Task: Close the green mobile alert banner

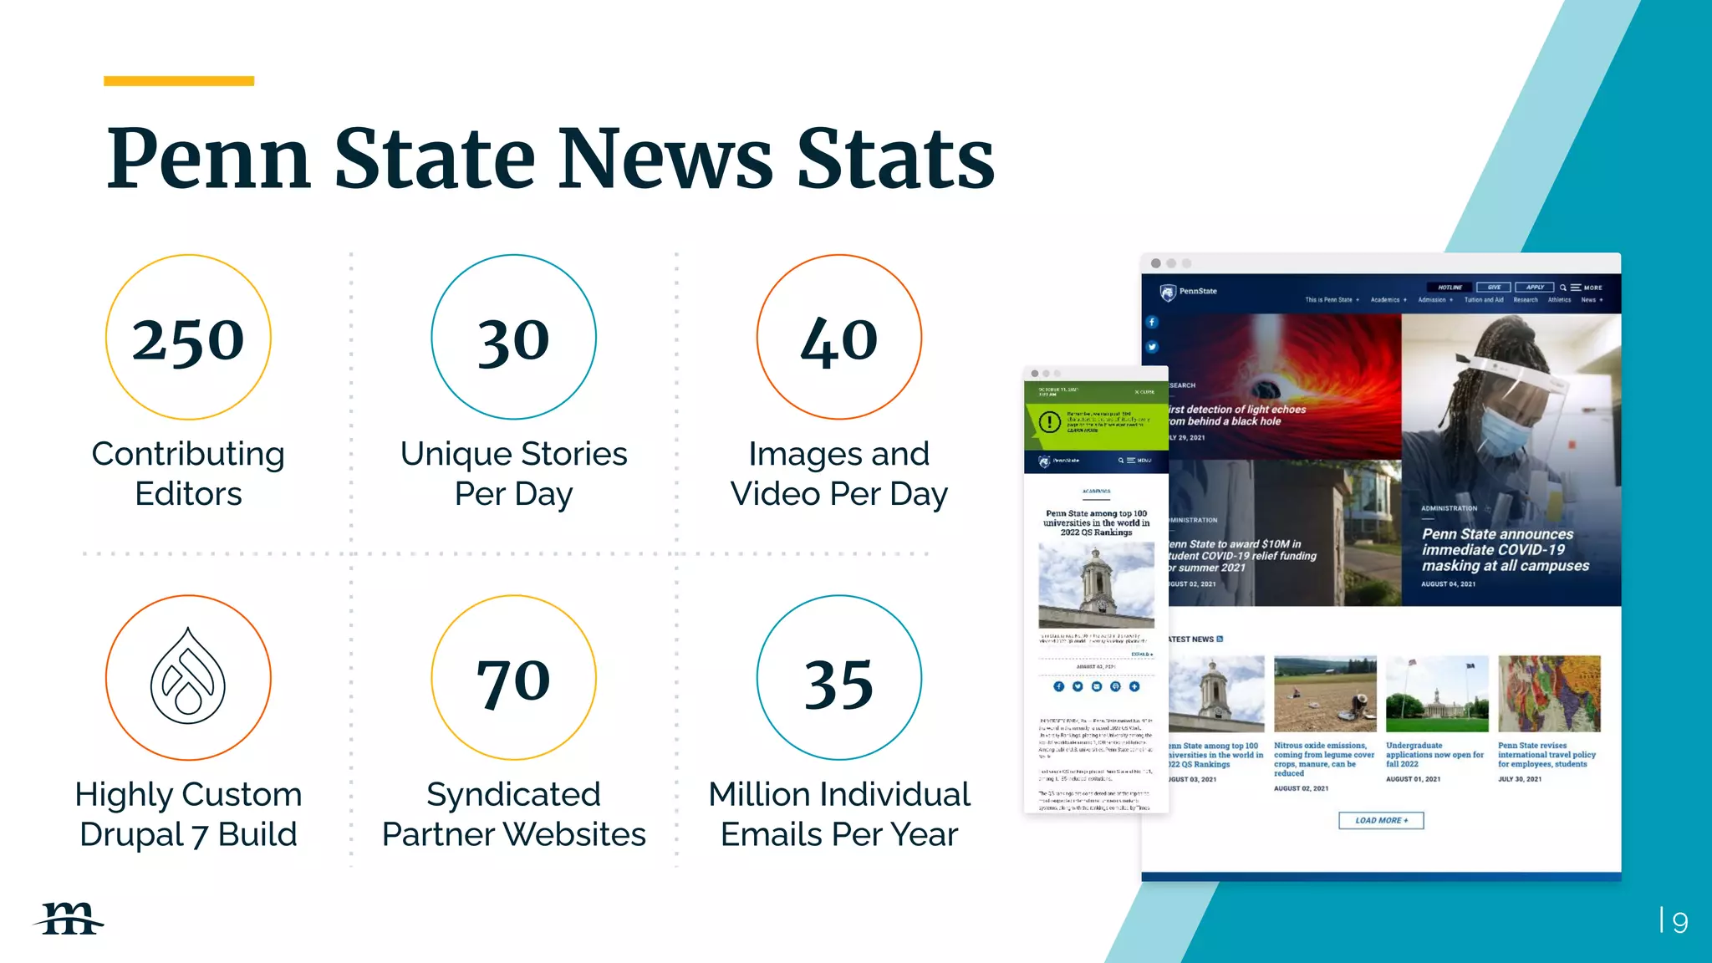Action: click(1144, 392)
